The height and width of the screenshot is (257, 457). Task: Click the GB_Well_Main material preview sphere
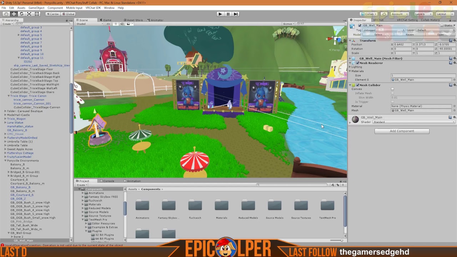pos(355,120)
